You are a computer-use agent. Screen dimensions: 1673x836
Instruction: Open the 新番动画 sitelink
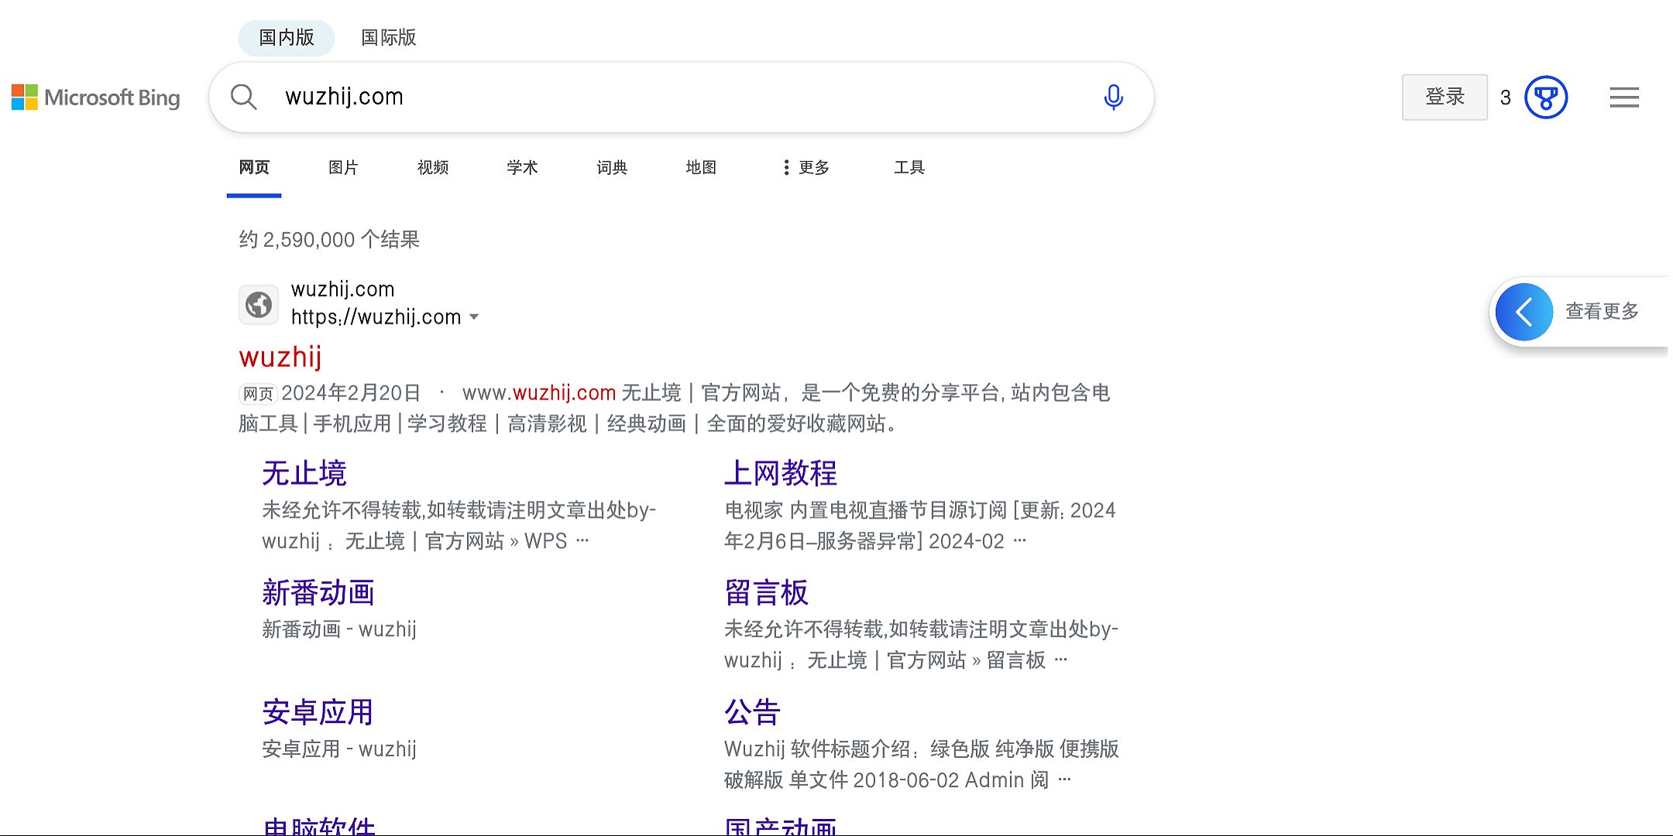pyautogui.click(x=318, y=593)
